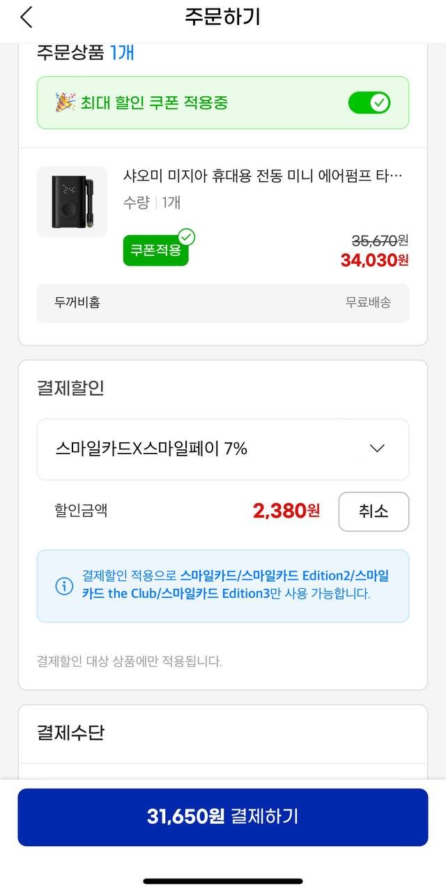
Task: Tap the back arrow icon
Action: pyautogui.click(x=26, y=17)
